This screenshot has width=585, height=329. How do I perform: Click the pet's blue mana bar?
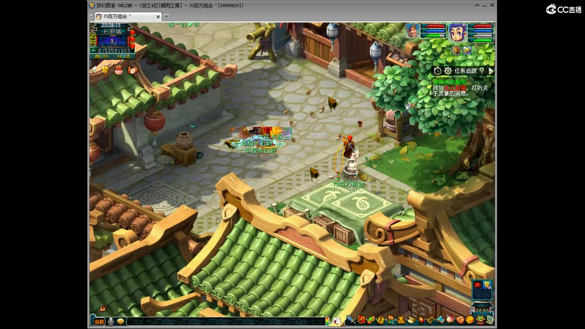click(x=433, y=31)
